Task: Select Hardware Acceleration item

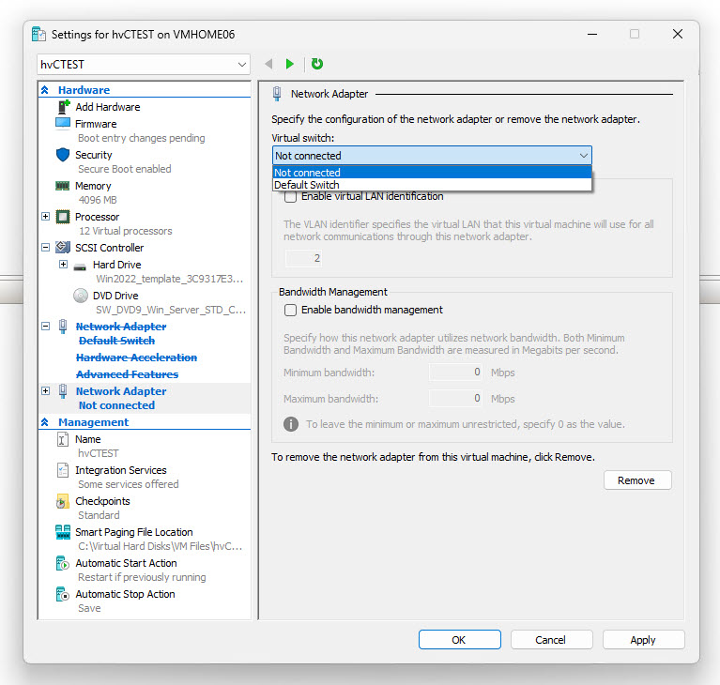Action: tap(136, 358)
